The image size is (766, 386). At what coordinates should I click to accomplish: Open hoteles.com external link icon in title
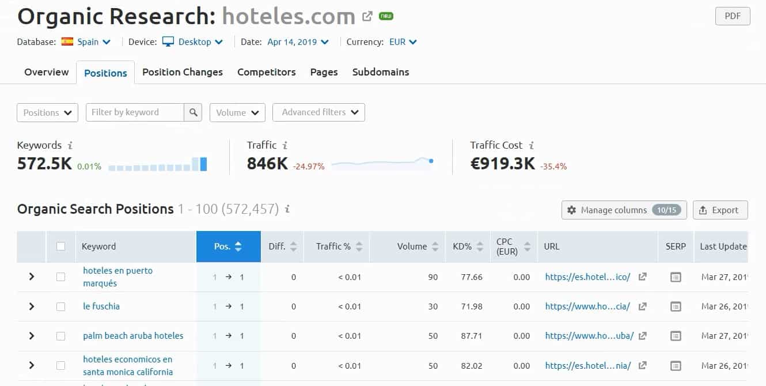click(x=367, y=16)
